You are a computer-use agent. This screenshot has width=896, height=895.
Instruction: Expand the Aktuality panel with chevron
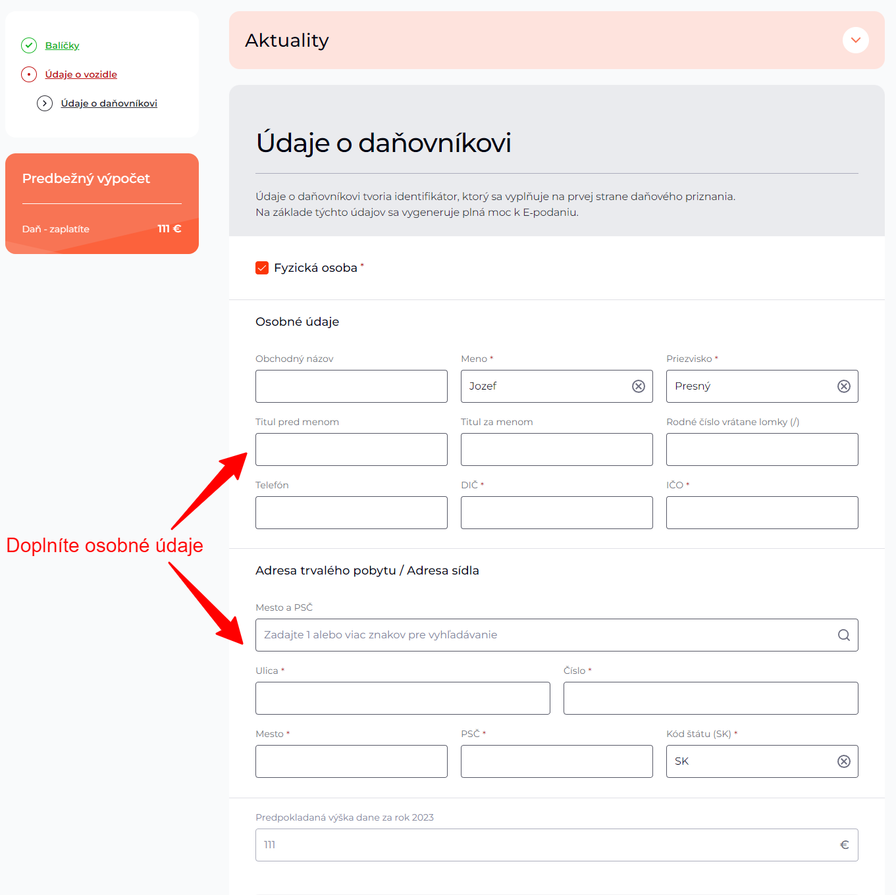coord(856,40)
